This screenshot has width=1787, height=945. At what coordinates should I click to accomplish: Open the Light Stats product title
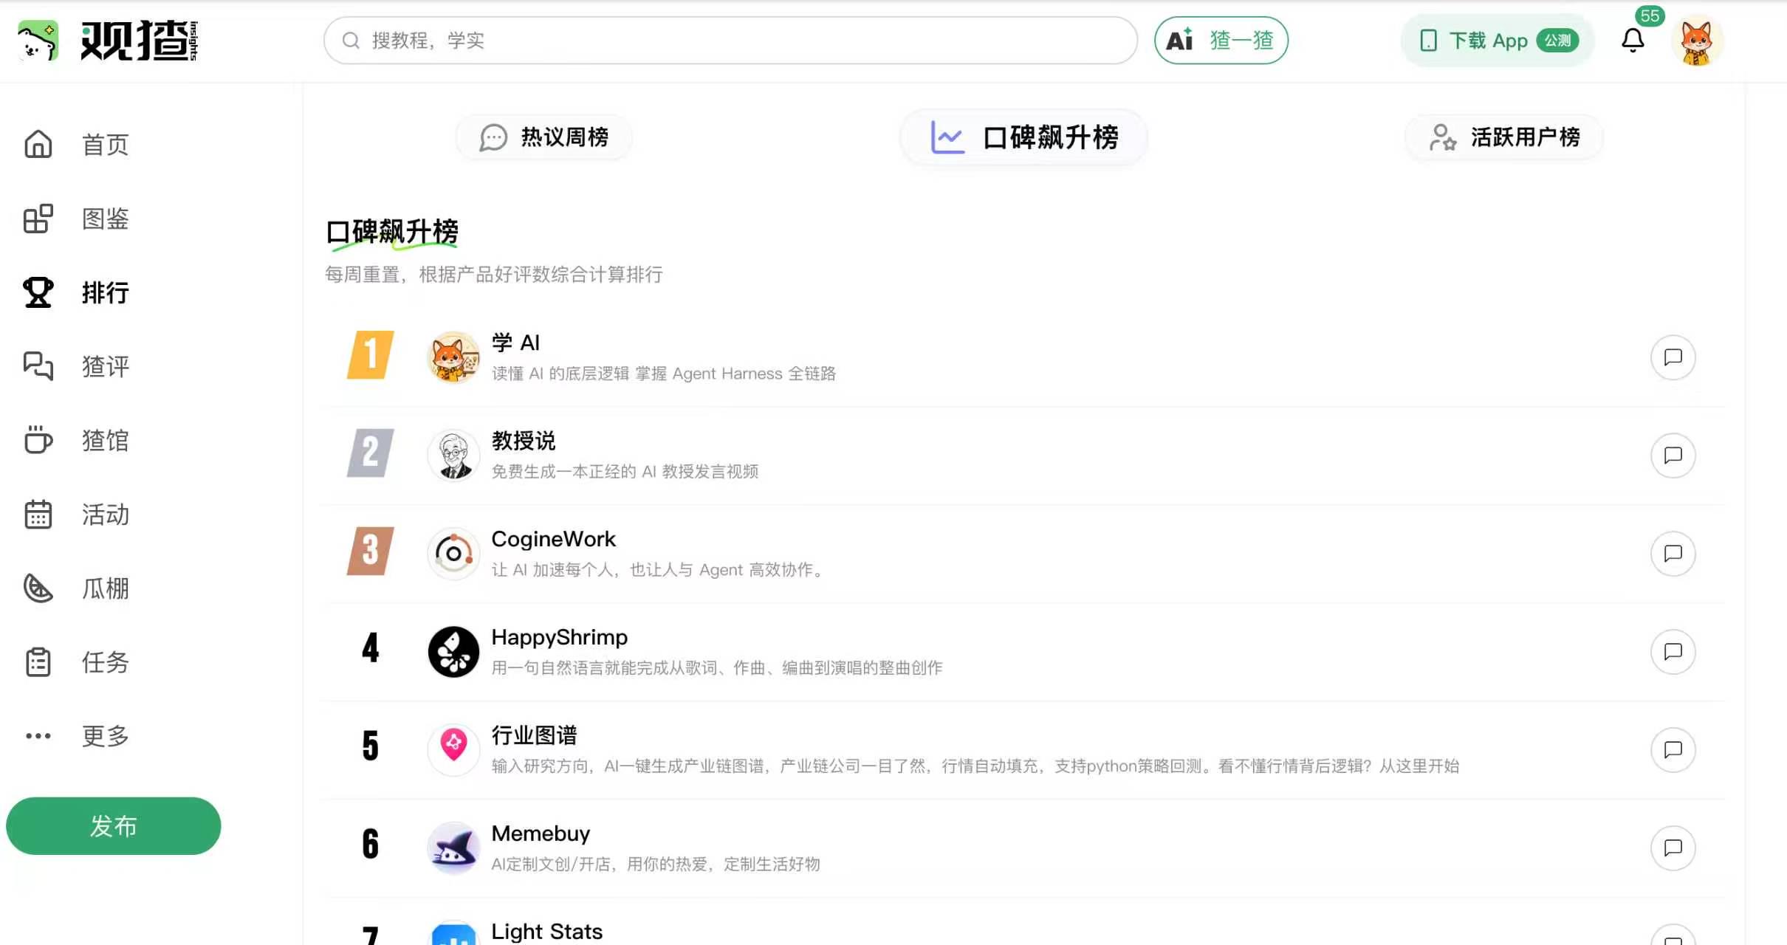point(546,932)
